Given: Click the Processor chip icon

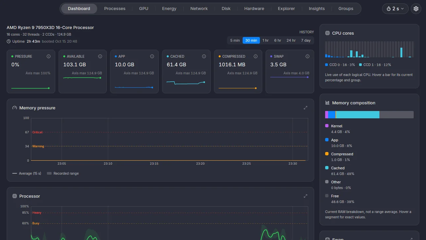Looking at the screenshot, I should (x=15, y=196).
